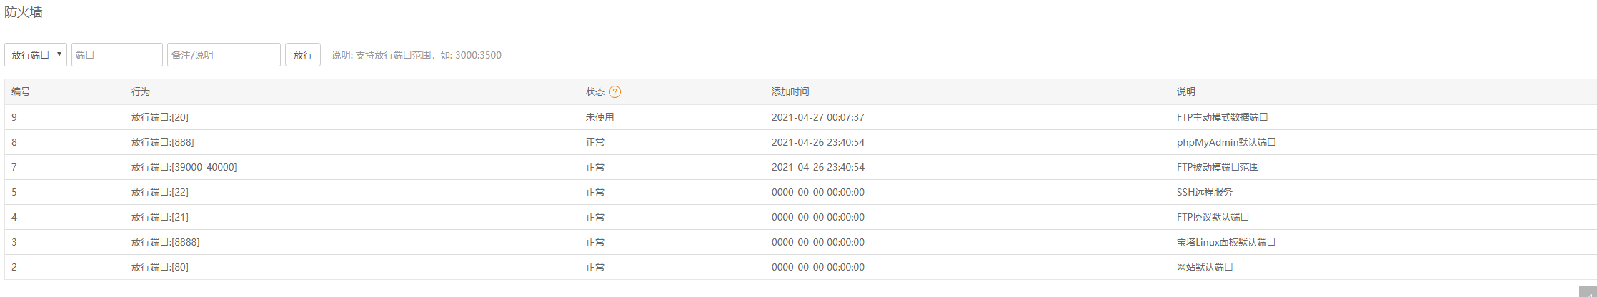Click the 行为 column header

141,92
